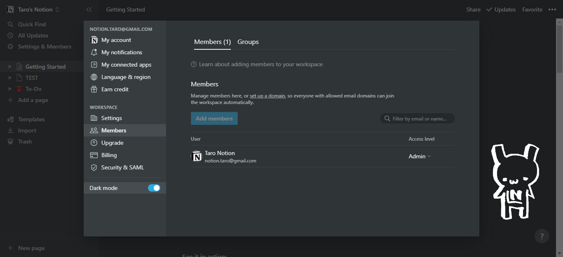Open Trash from the sidebar
563x257 pixels.
point(49,141)
